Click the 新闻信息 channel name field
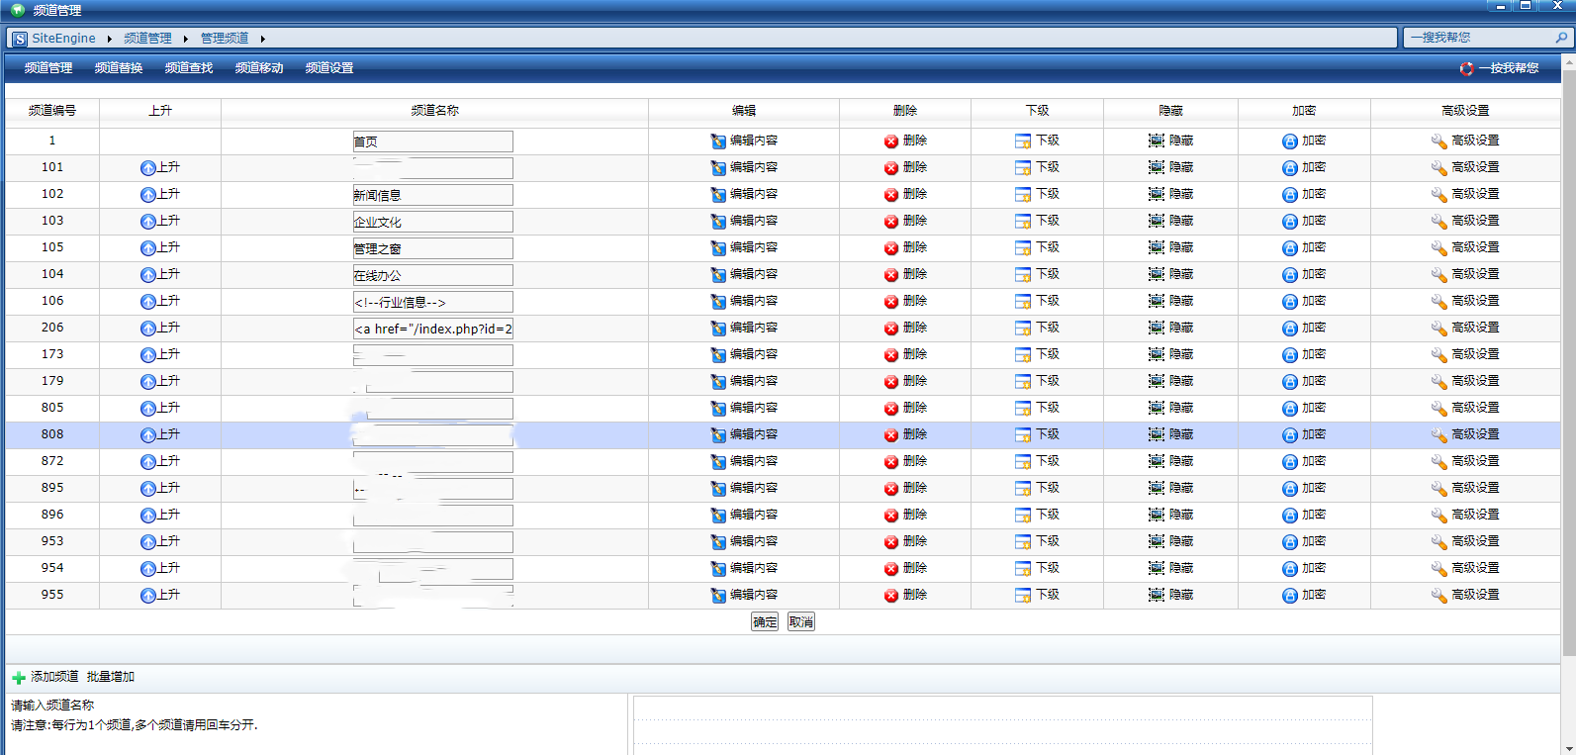The width and height of the screenshot is (1576, 755). (433, 195)
